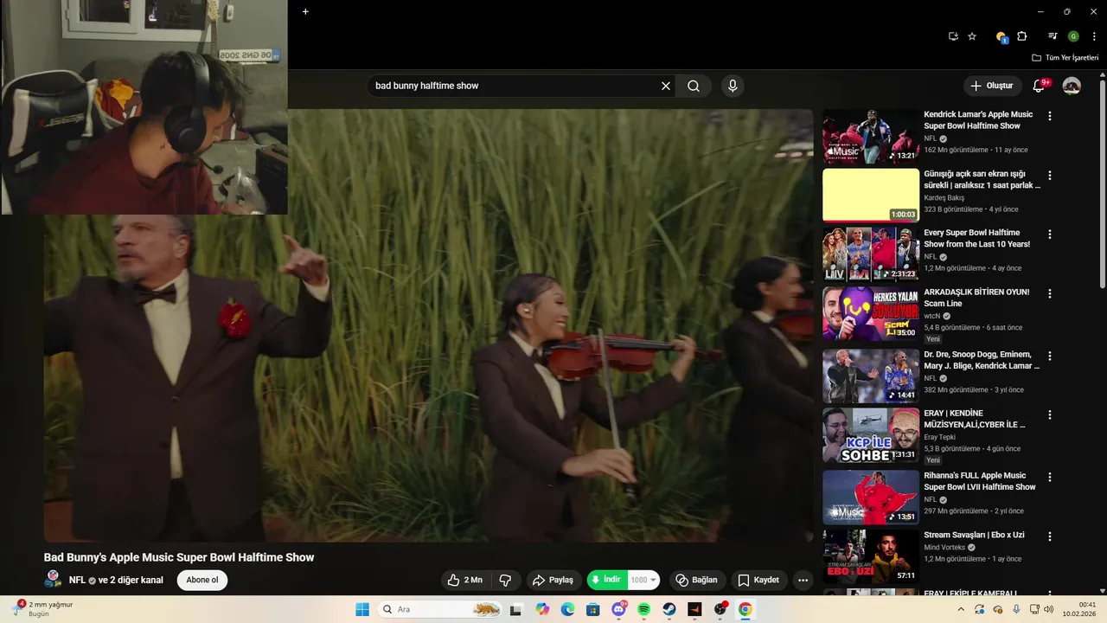The width and height of the screenshot is (1107, 623).
Task: Open a new browser tab with plus icon
Action: coord(305,12)
